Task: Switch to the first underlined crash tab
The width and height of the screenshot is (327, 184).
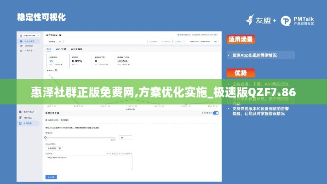Action: (x=49, y=49)
